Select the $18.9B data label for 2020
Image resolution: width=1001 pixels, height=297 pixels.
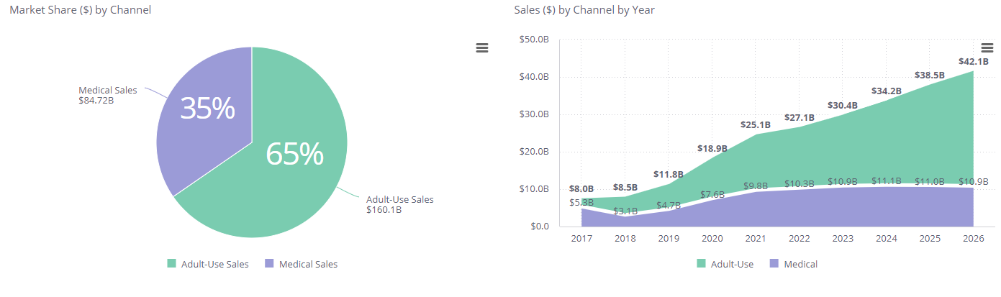pyautogui.click(x=712, y=148)
